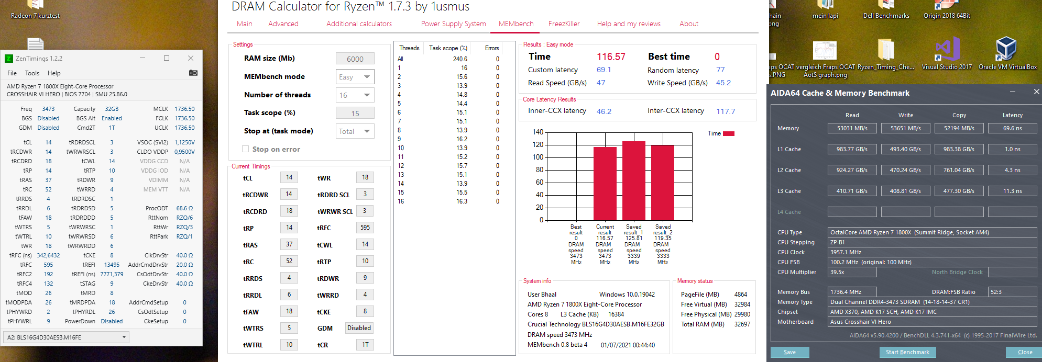This screenshot has width=1042, height=362.
Task: Click the AIDA64 DRAM:FSB Ratio value 52:3
Action: (1012, 292)
